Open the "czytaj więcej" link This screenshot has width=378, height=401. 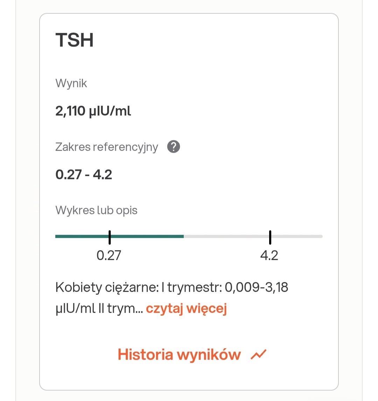[186, 309]
